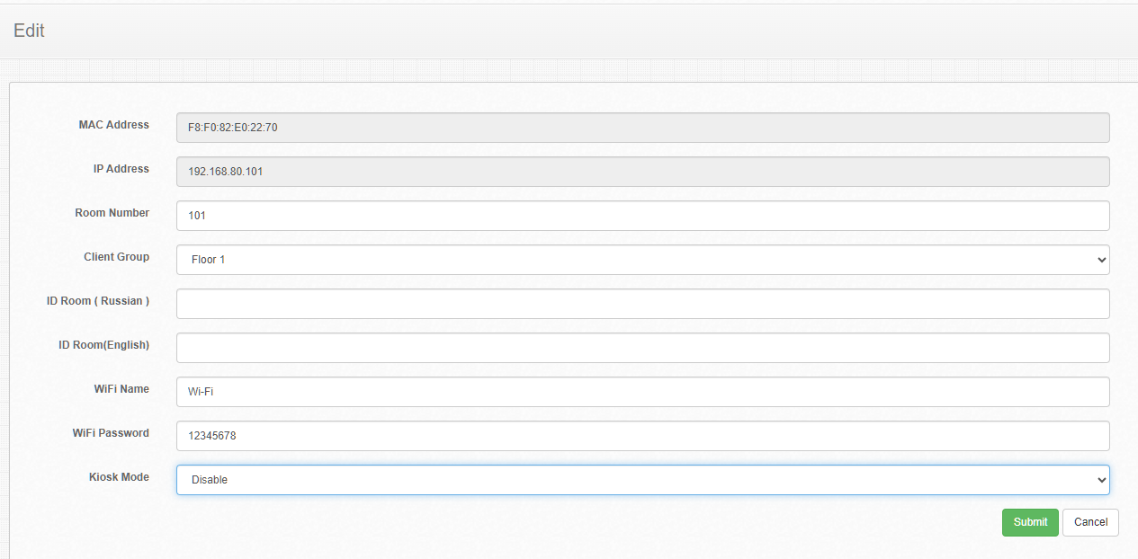Focus the Room Number input box
The height and width of the screenshot is (559, 1138).
point(642,216)
